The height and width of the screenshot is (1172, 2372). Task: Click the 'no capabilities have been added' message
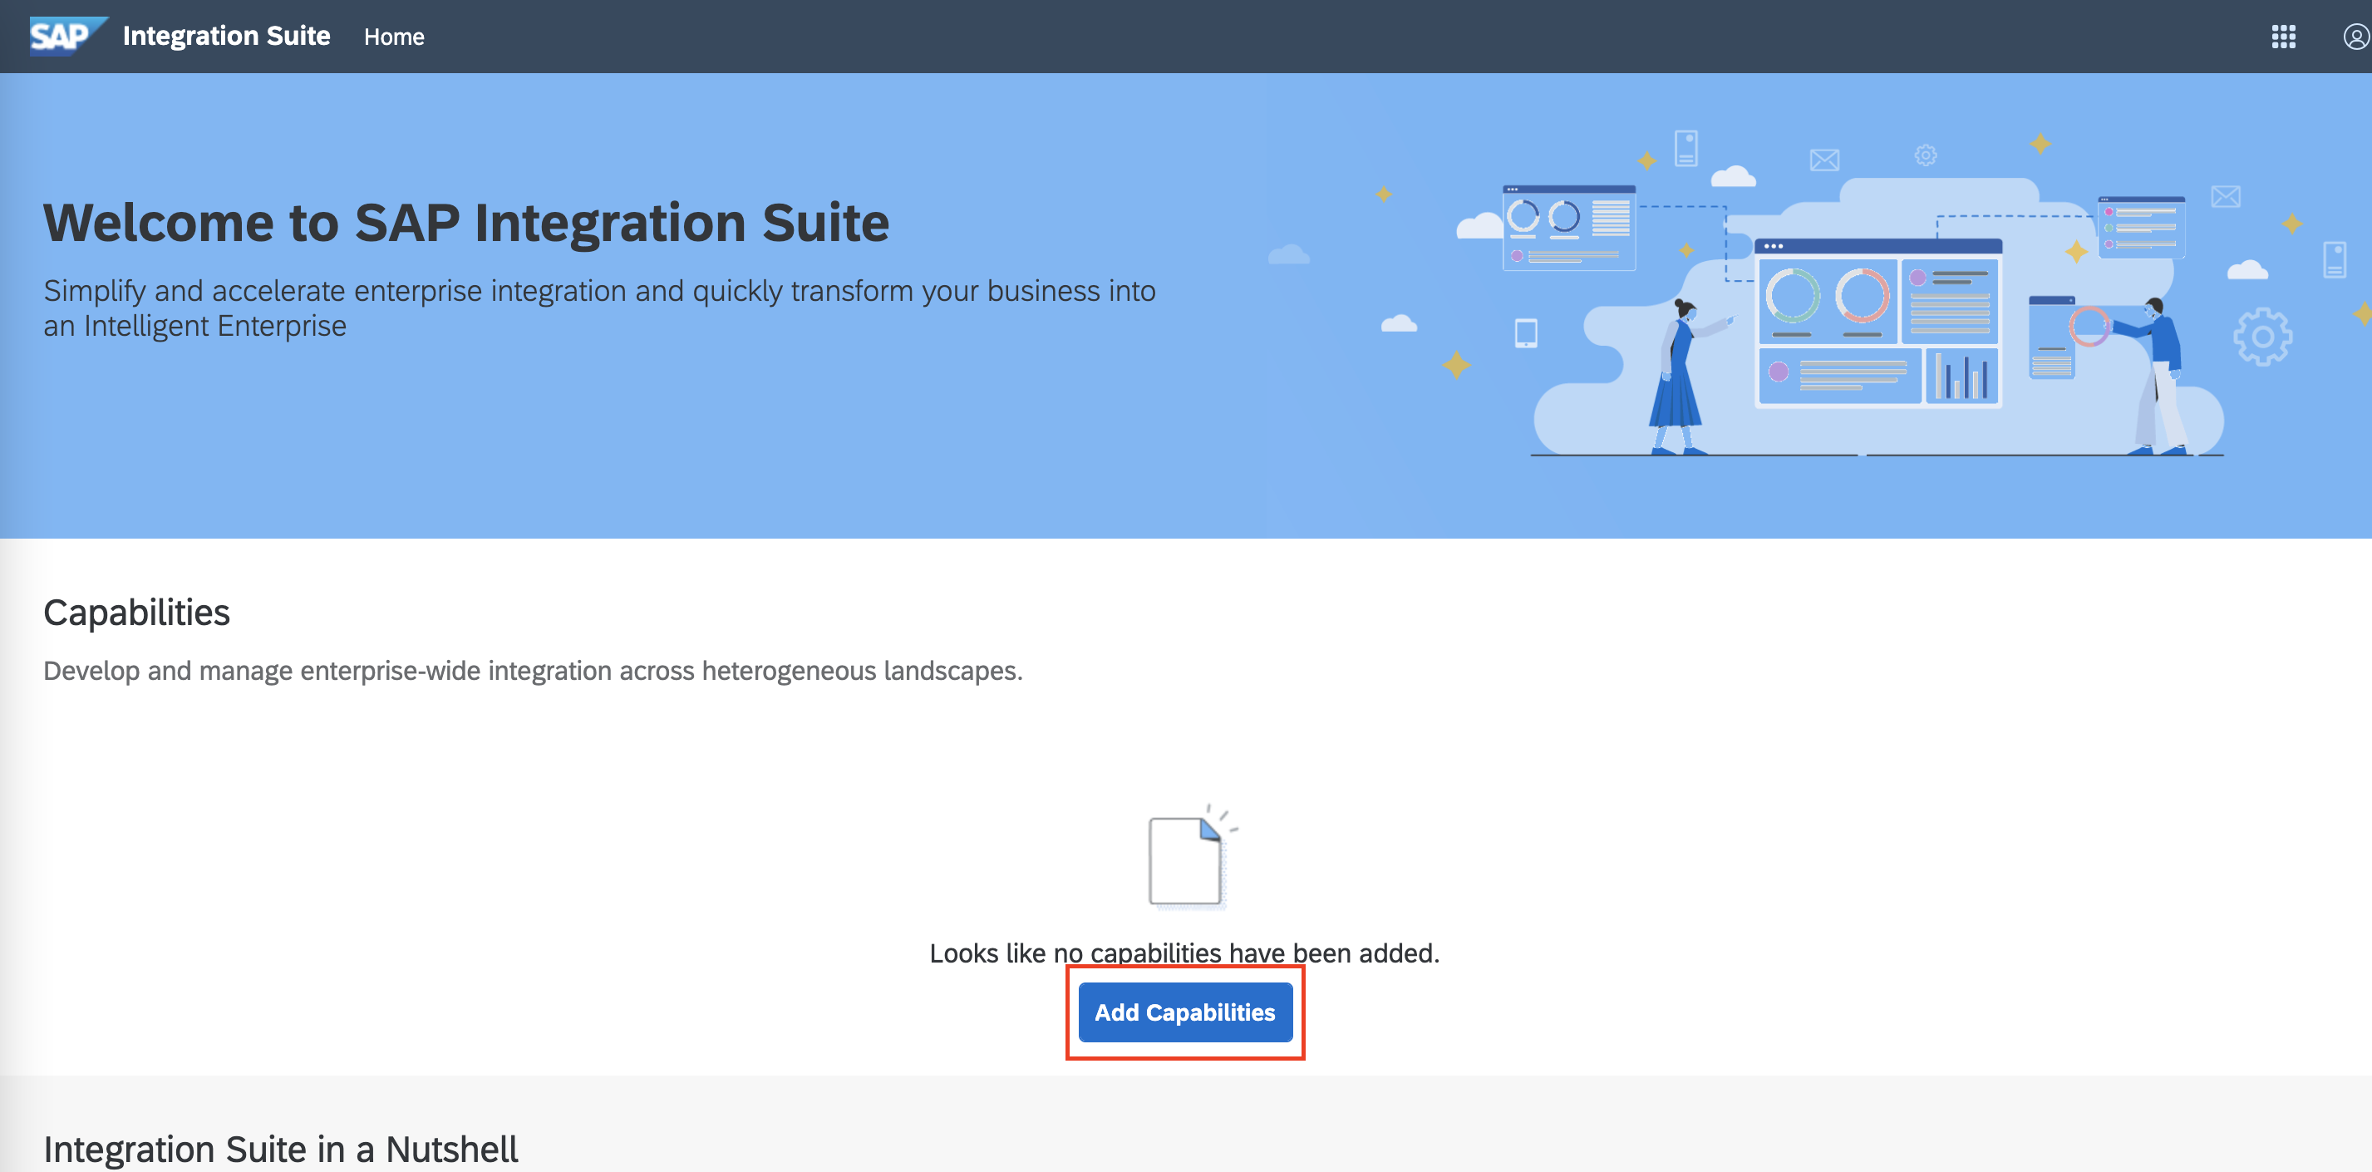[1184, 952]
